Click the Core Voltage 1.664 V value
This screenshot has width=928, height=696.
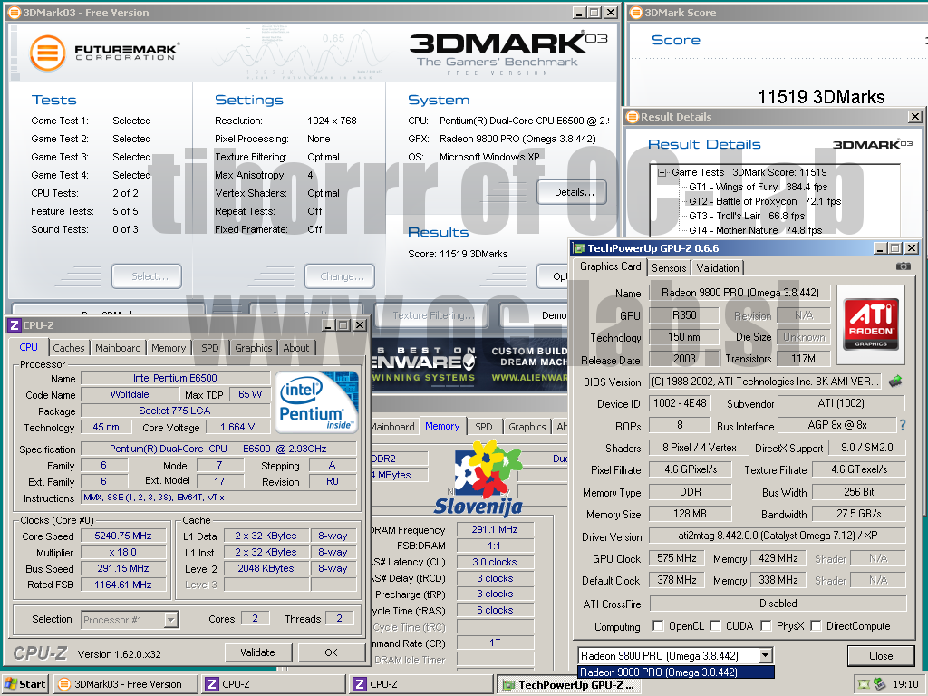(237, 428)
